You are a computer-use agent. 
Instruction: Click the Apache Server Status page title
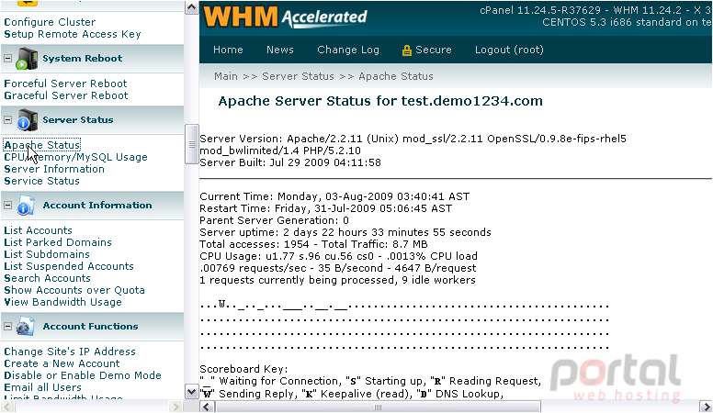pos(380,101)
